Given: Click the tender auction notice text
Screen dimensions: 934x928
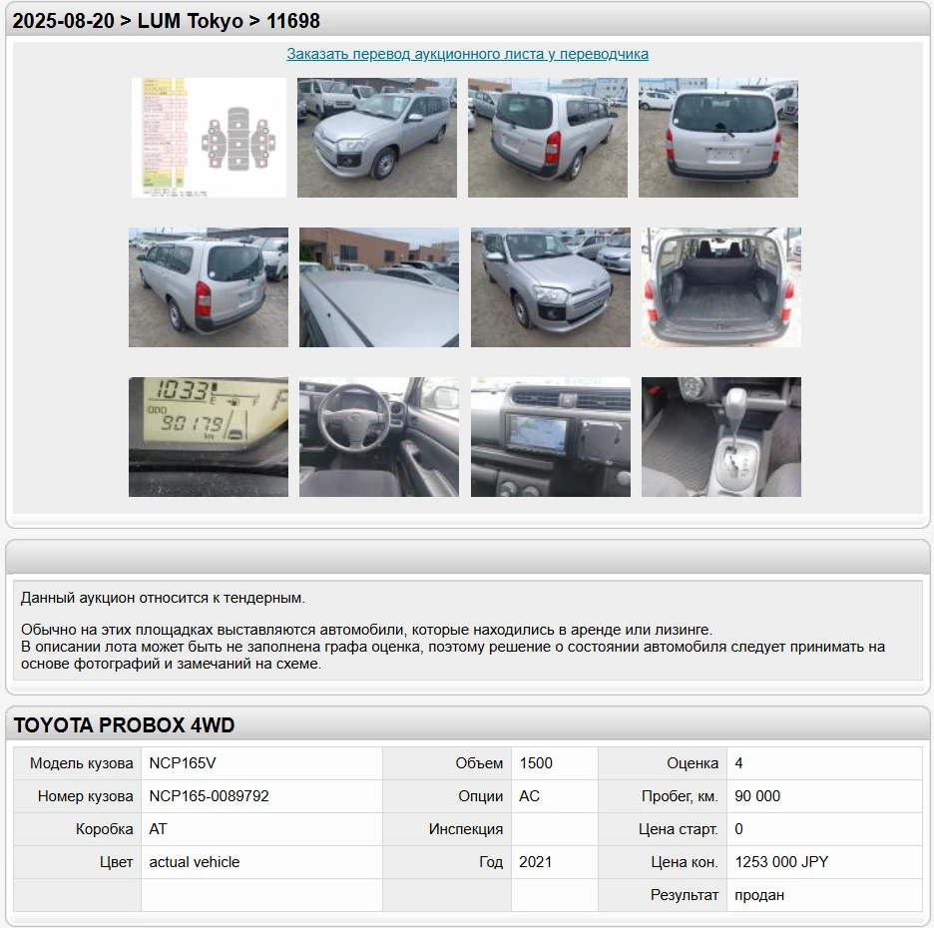Looking at the screenshot, I should [x=163, y=598].
